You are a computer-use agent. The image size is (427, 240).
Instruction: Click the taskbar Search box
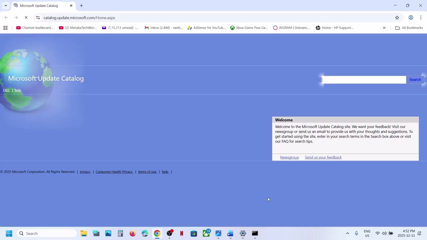click(x=47, y=233)
